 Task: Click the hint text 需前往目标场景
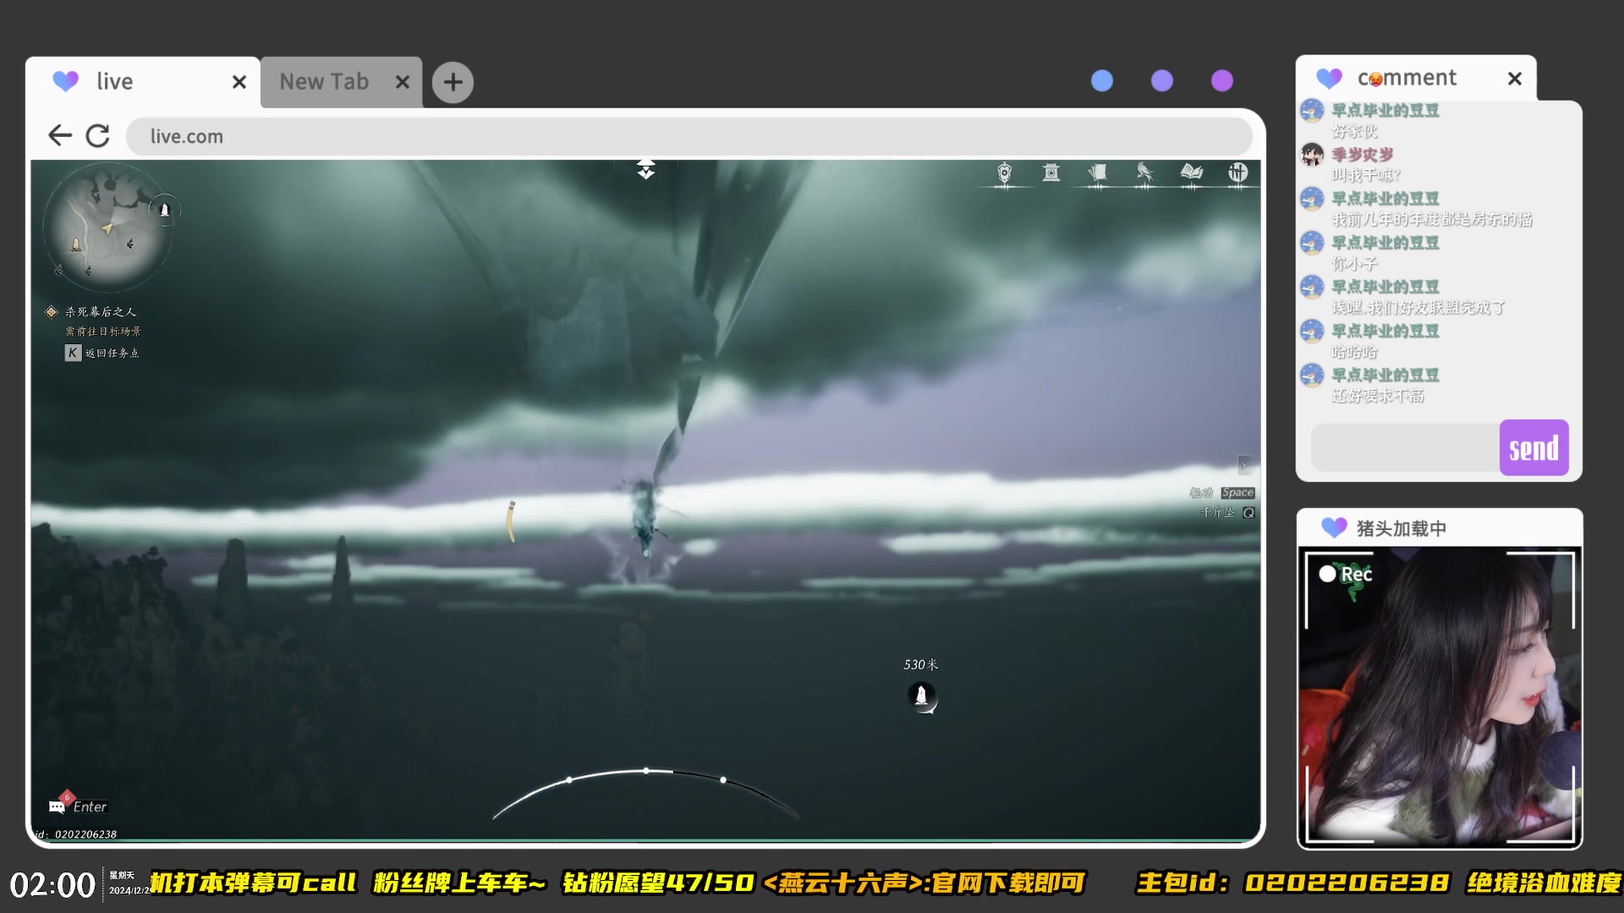(103, 331)
